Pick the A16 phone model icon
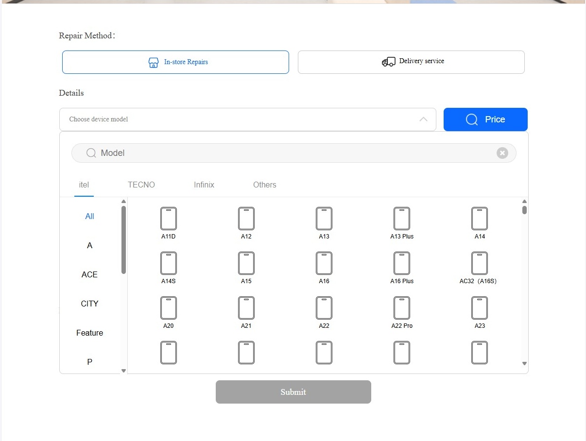The width and height of the screenshot is (586, 441). click(324, 263)
